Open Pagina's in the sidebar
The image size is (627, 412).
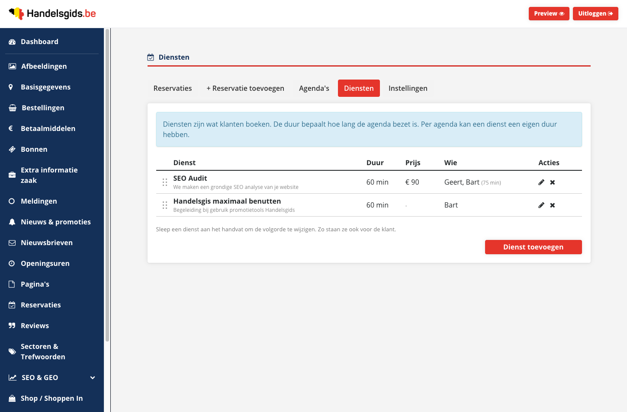pyautogui.click(x=52, y=284)
